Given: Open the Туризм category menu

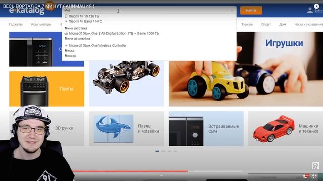Looking at the screenshot, I should (247, 24).
